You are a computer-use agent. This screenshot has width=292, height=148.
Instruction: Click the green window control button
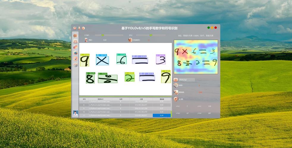[209, 28]
